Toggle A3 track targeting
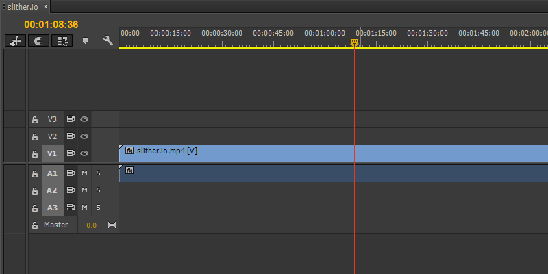 pyautogui.click(x=53, y=208)
